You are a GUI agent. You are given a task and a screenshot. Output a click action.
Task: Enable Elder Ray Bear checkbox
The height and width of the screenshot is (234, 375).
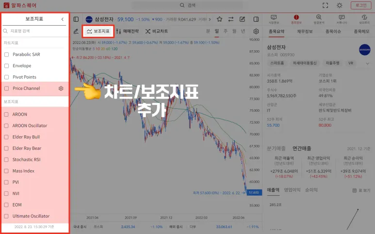pyautogui.click(x=6, y=148)
